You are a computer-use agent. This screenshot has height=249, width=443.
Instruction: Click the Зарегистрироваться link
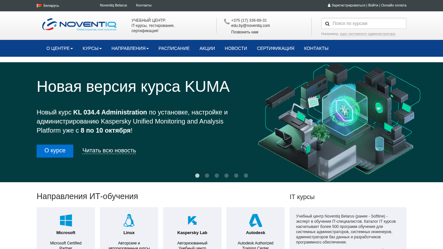(348, 5)
